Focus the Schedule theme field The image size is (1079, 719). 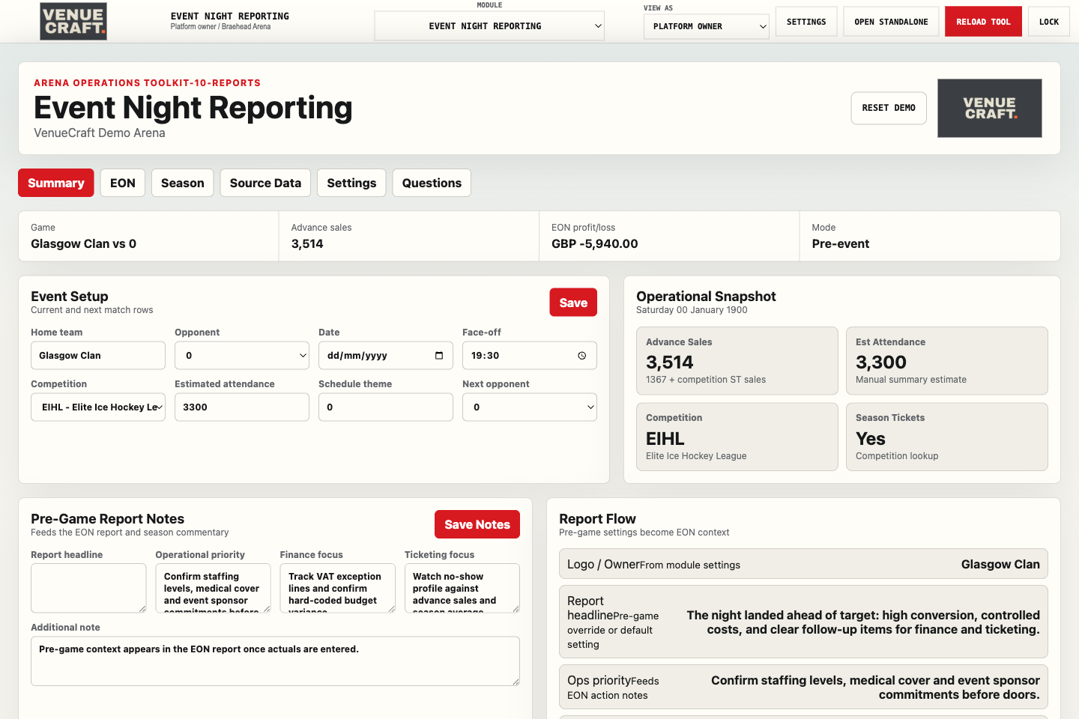click(386, 407)
